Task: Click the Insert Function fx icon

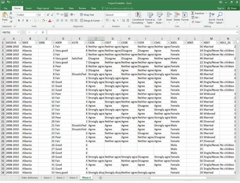Action: coord(43,32)
